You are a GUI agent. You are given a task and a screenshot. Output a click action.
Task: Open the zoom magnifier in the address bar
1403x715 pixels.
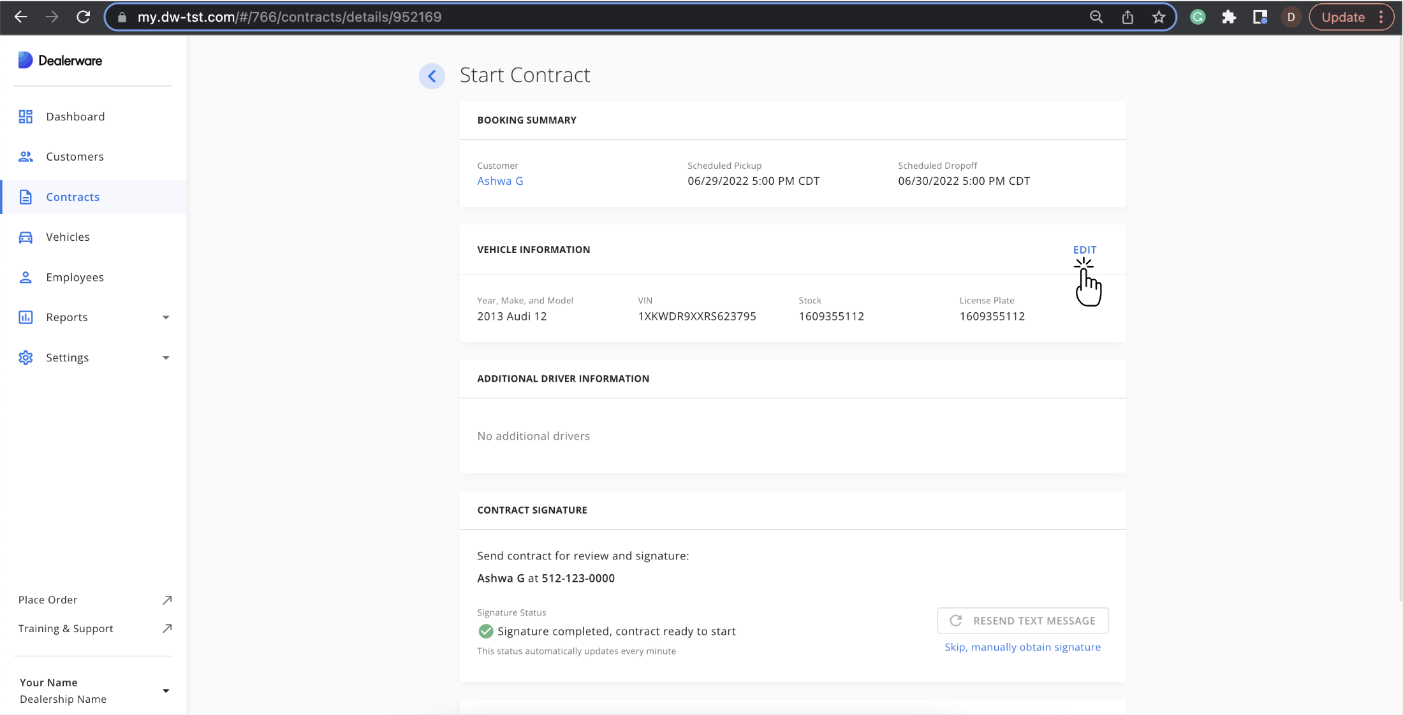click(1096, 17)
